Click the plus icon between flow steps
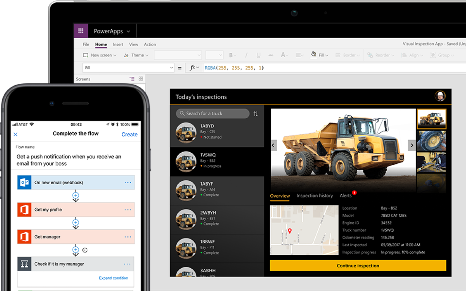466x291 pixels. point(75,196)
